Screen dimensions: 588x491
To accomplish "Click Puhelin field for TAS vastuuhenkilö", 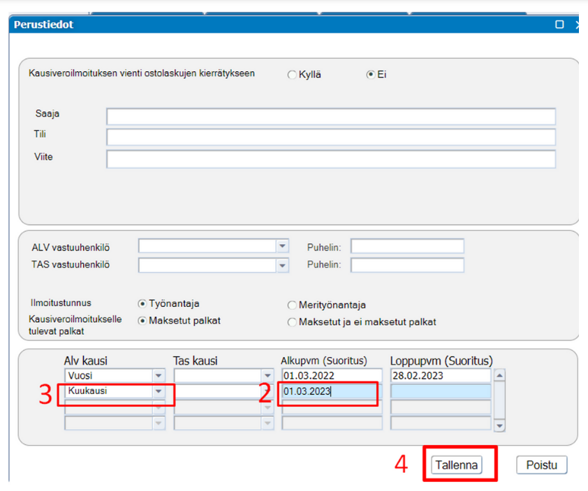I will pyautogui.click(x=407, y=265).
